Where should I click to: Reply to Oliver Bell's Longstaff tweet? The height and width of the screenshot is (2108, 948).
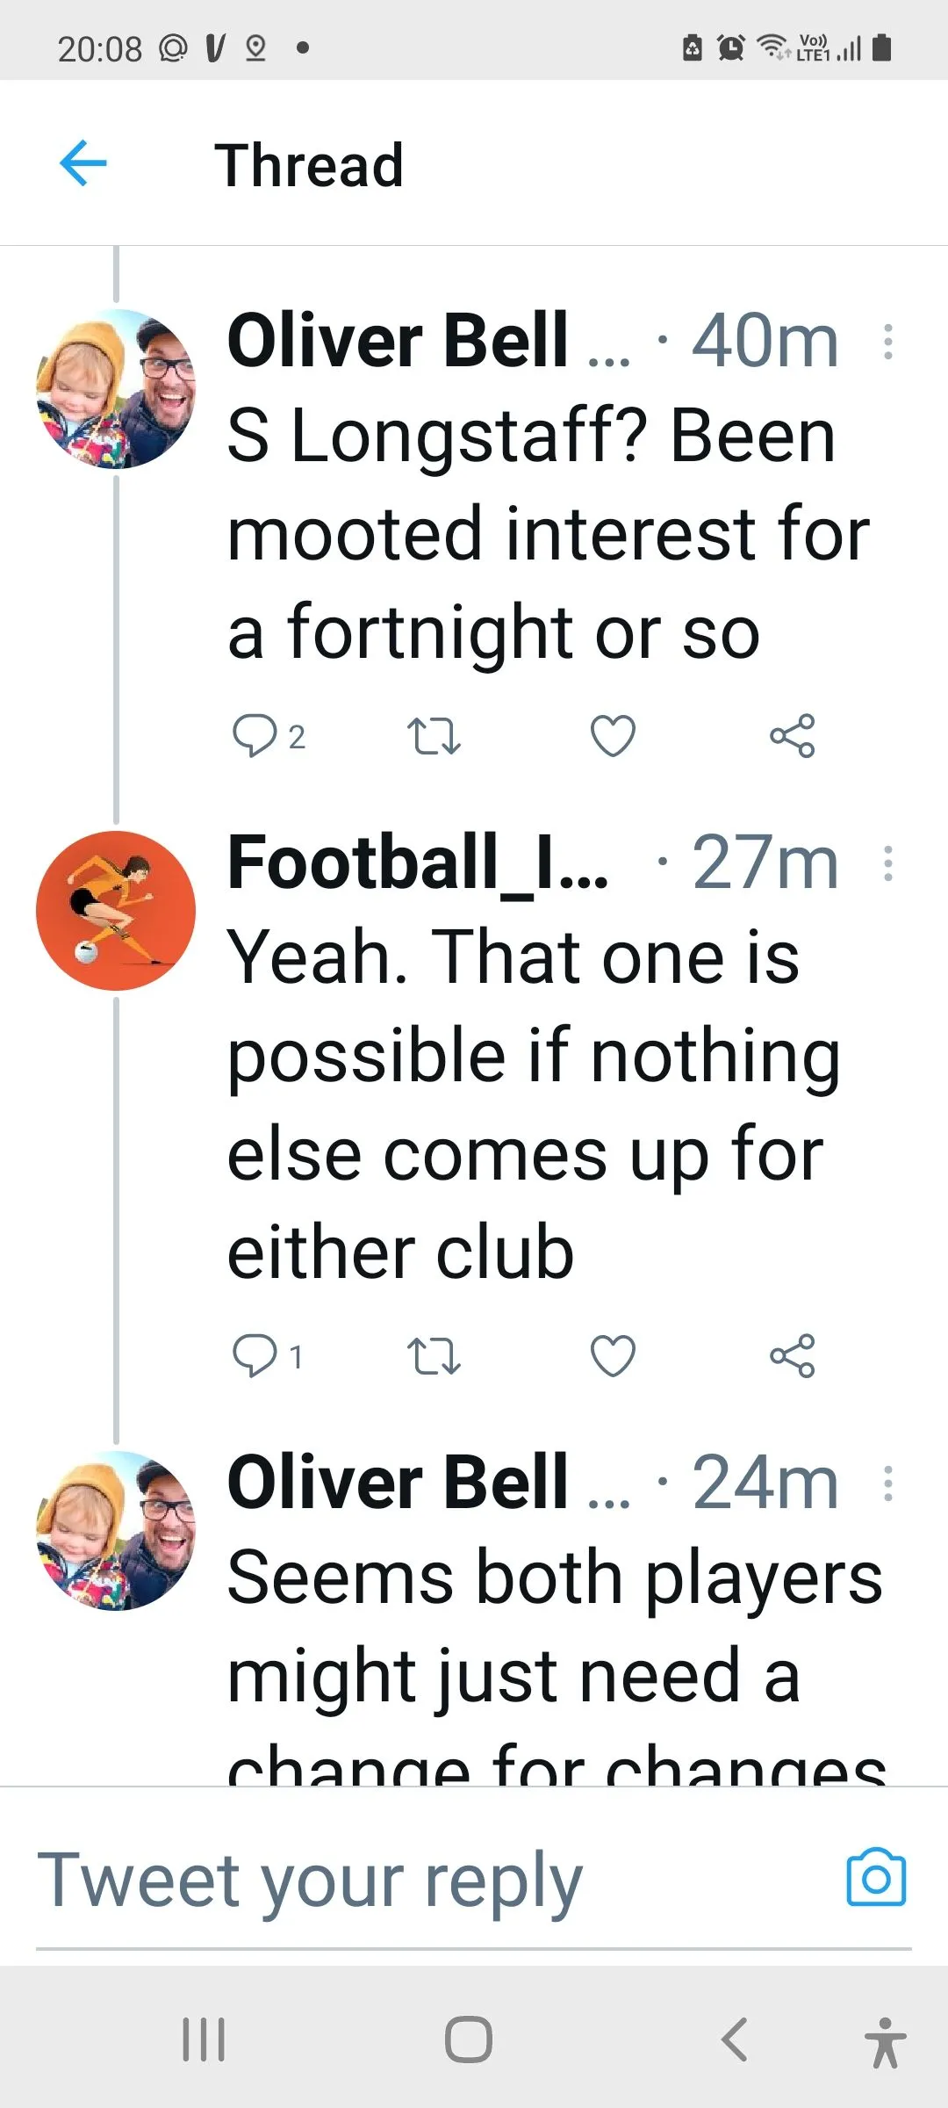point(255,736)
